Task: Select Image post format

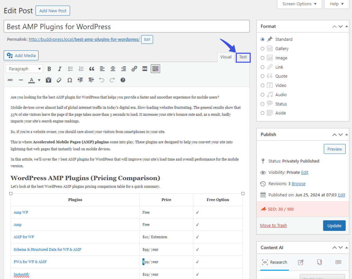Action: 262,58
